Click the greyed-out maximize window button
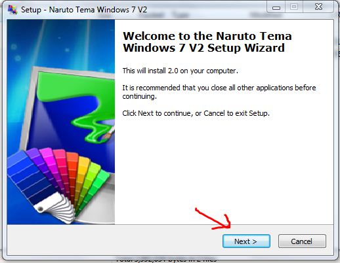Image resolution: width=340 pixels, height=263 pixels. pyautogui.click(x=294, y=7)
